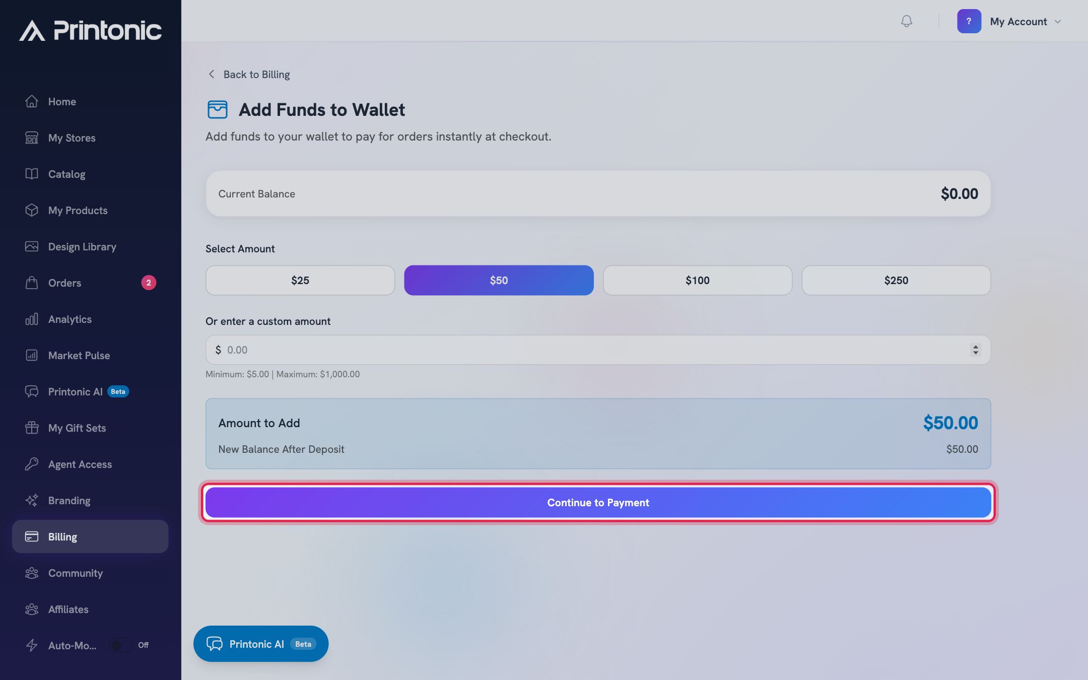Click the Catalog book icon
The height and width of the screenshot is (680, 1088).
click(32, 174)
